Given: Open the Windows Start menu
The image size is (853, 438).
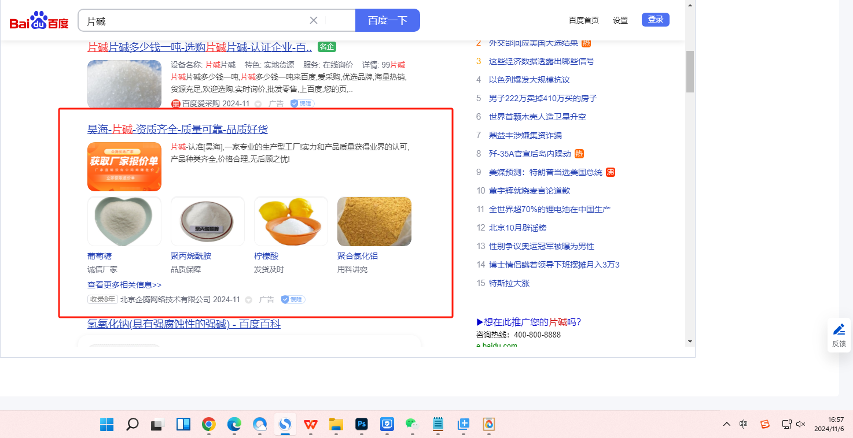Looking at the screenshot, I should [x=107, y=425].
